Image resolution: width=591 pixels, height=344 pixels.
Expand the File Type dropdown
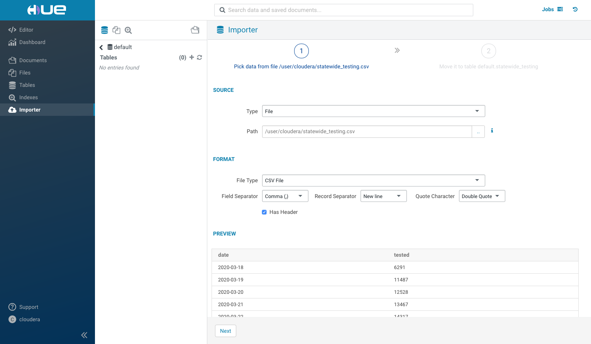373,181
